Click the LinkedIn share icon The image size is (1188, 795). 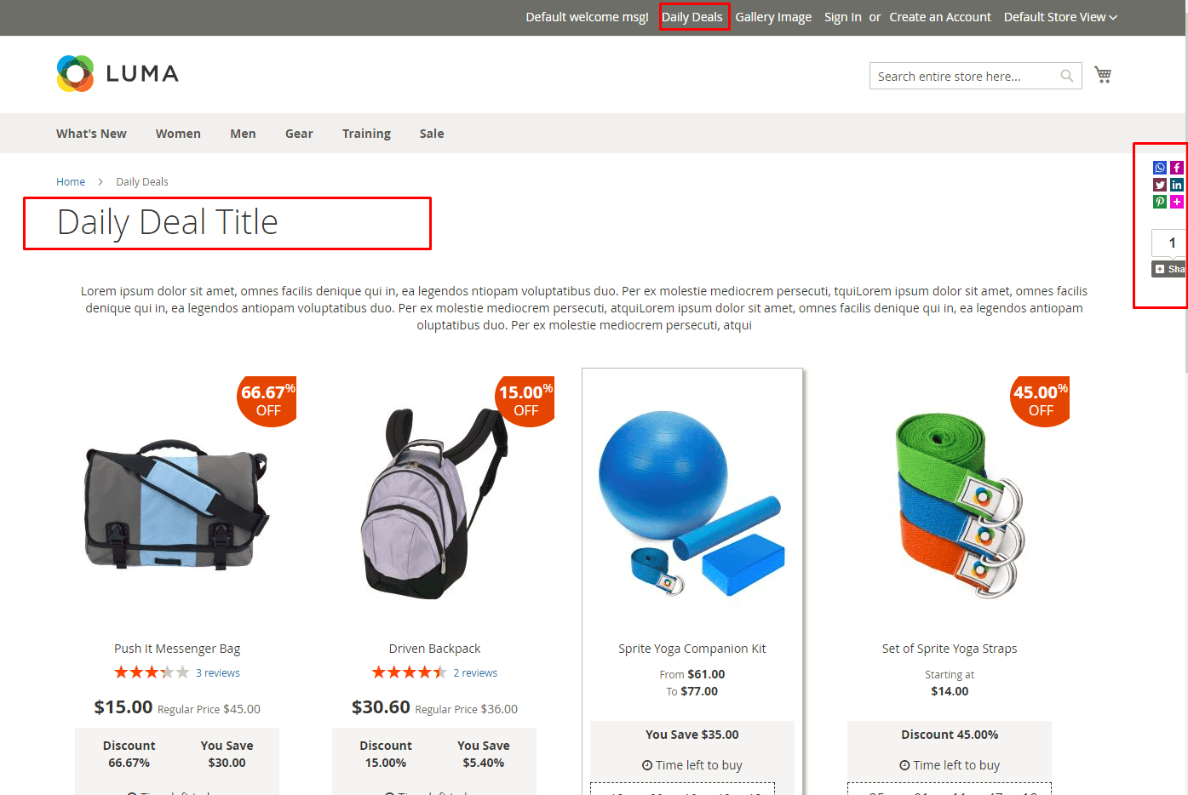1177,185
